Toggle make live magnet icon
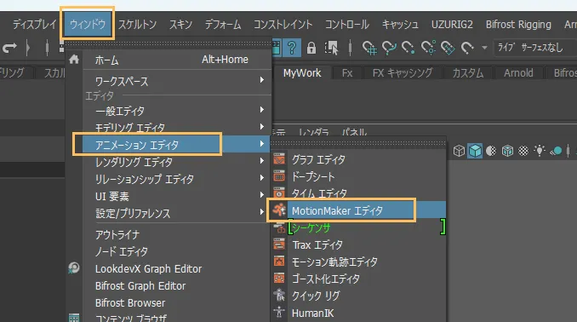The width and height of the screenshot is (577, 322). point(467,48)
